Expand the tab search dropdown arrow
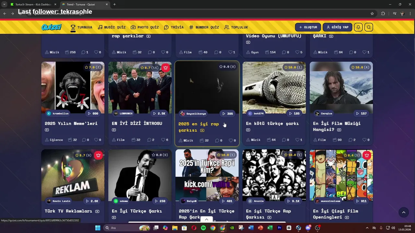The height and width of the screenshot is (233, 415). 4,5
